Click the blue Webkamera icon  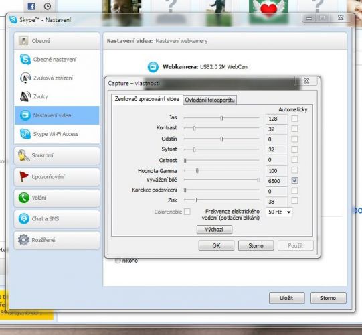tap(153, 67)
